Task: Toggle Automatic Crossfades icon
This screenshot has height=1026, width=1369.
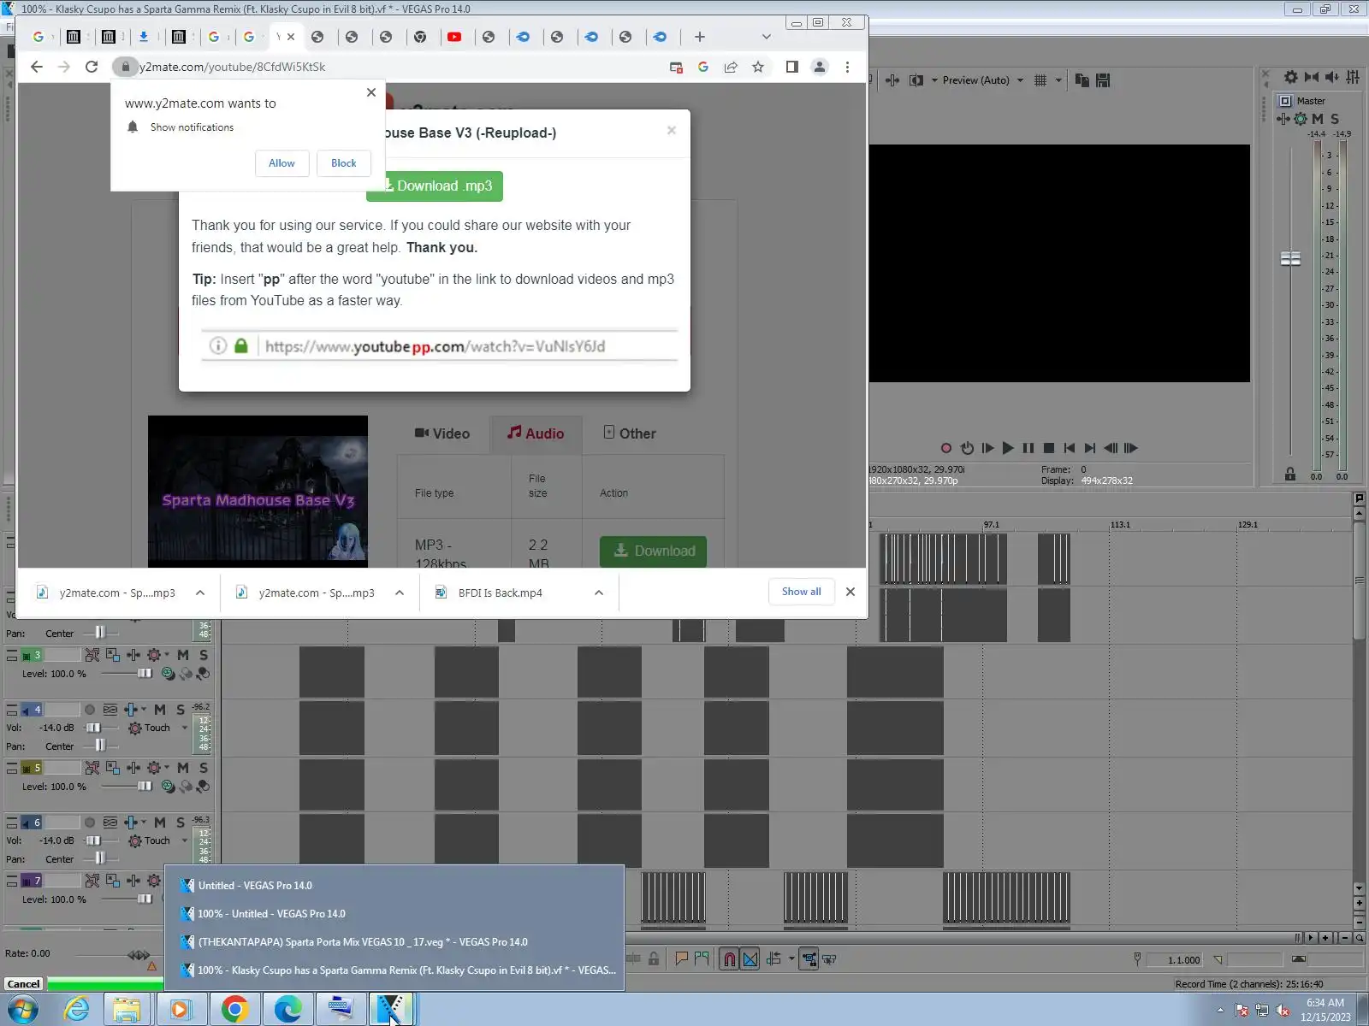Action: click(x=750, y=959)
